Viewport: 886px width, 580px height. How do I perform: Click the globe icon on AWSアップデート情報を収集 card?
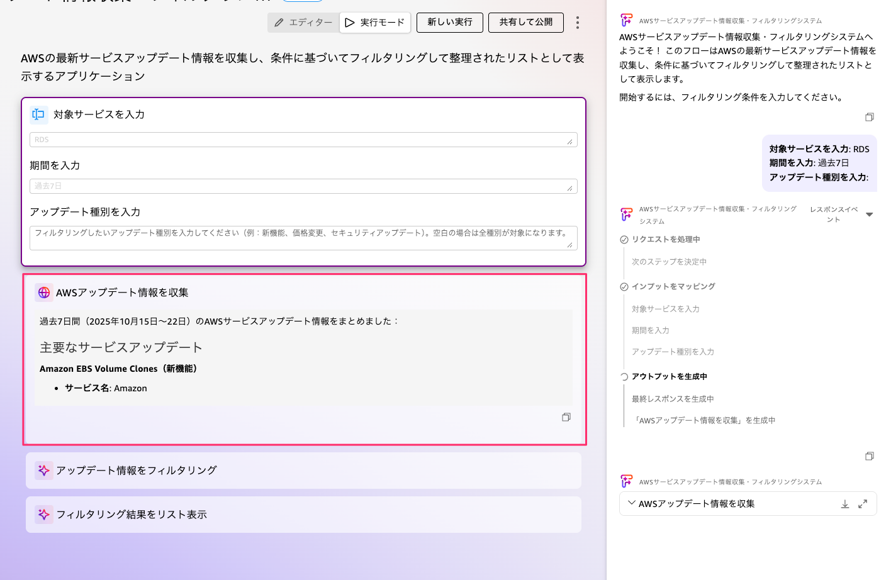pyautogui.click(x=44, y=293)
